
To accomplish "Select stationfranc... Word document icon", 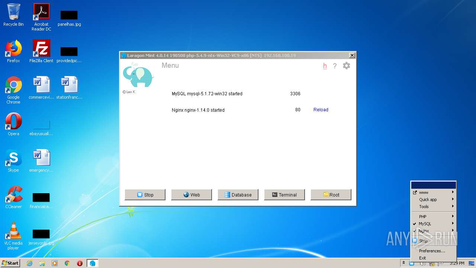I will click(x=69, y=88).
